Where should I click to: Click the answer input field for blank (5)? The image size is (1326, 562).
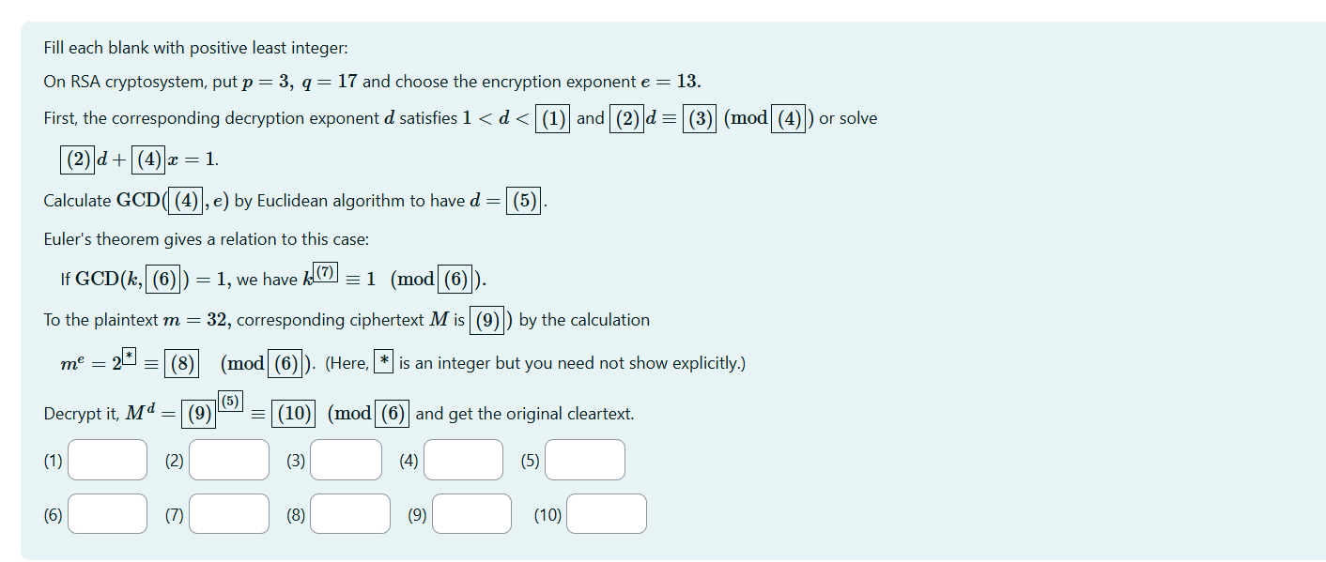coord(584,460)
